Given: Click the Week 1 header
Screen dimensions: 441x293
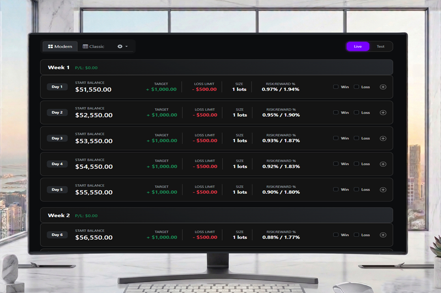Looking at the screenshot, I should click(x=216, y=67).
